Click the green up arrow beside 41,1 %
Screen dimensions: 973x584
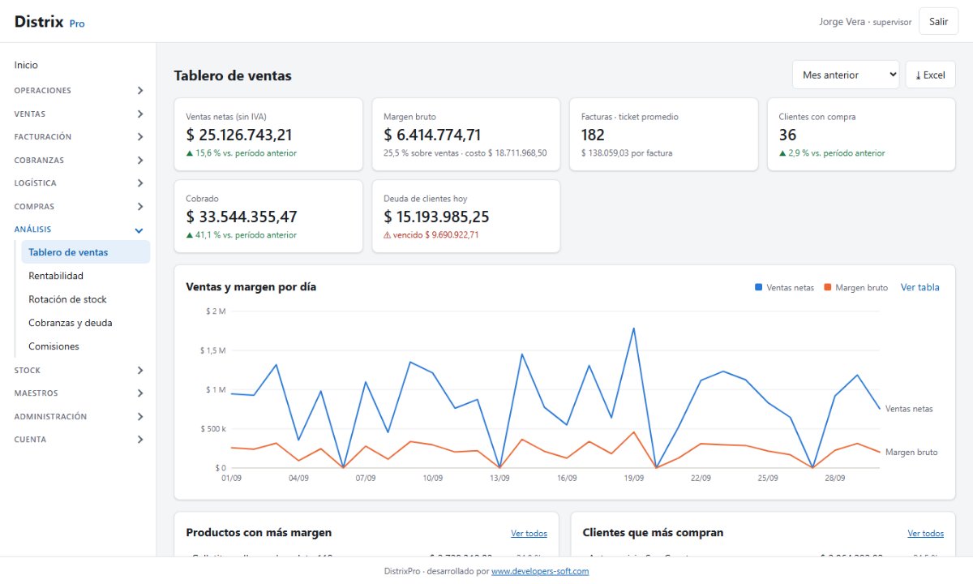[x=189, y=235]
